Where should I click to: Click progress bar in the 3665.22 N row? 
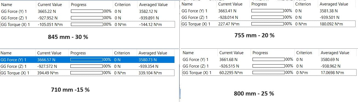[87, 11]
